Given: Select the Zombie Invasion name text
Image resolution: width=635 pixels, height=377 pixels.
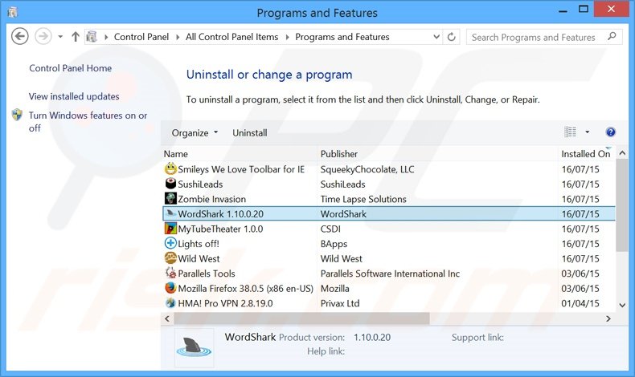Looking at the screenshot, I should (x=212, y=199).
